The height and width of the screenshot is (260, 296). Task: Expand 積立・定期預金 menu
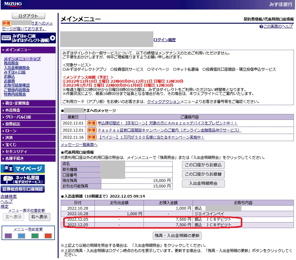pyautogui.click(x=28, y=103)
